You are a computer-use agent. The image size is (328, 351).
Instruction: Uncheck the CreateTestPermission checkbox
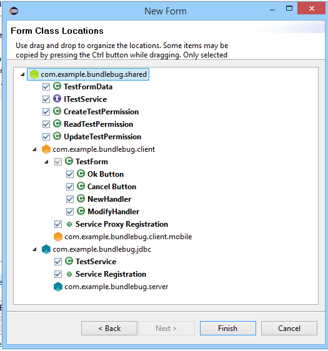46,112
